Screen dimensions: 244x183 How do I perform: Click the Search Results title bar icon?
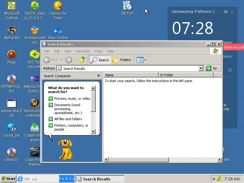coord(44,44)
